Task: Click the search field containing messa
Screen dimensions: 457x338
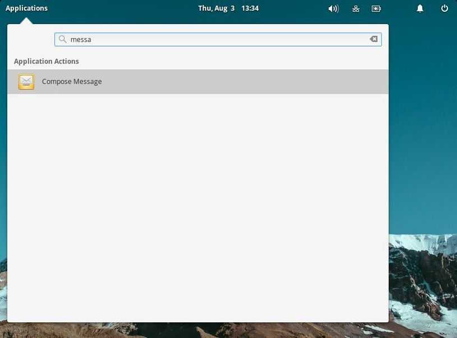Action: point(218,39)
